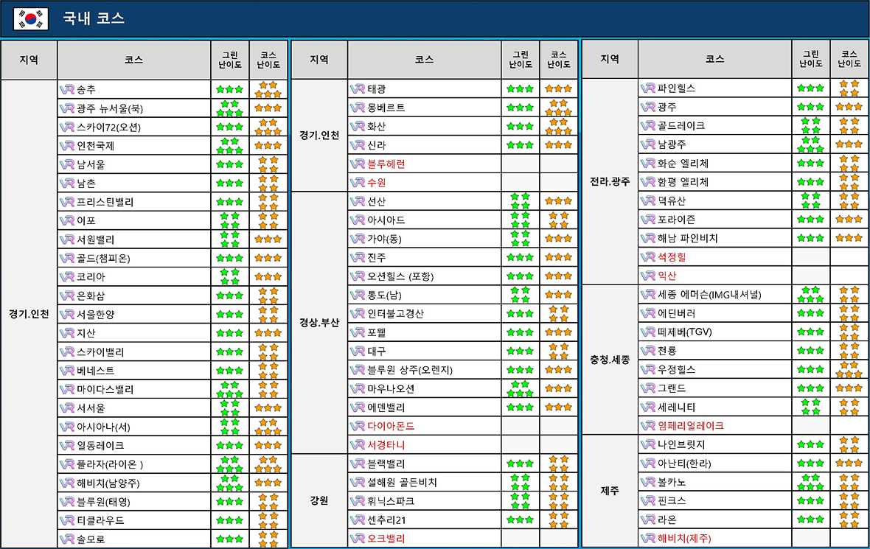Select the VR icon for 오크밸리
The width and height of the screenshot is (870, 549).
coord(358,539)
